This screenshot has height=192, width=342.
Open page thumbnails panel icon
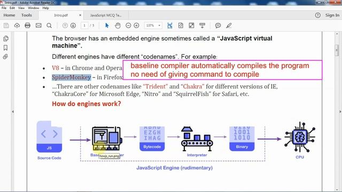pos(6,38)
